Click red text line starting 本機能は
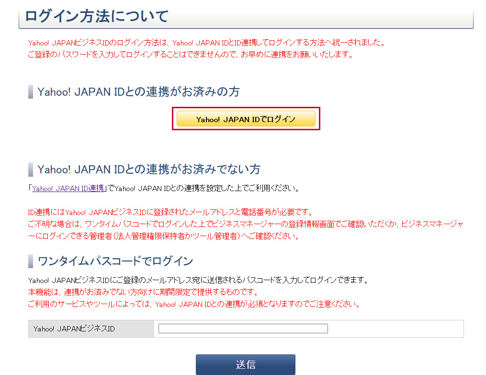This screenshot has height=375, width=486. (x=143, y=292)
